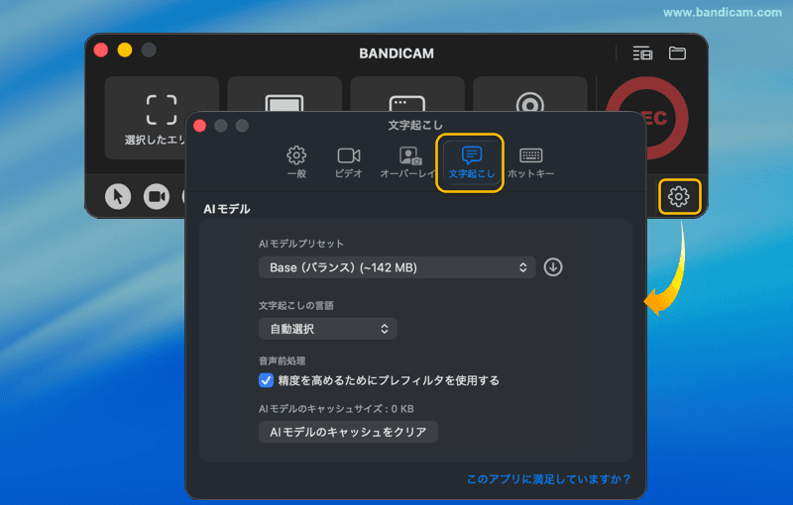This screenshot has width=793, height=505.
Task: Open the オーバーレイ settings tab
Action: [x=407, y=161]
